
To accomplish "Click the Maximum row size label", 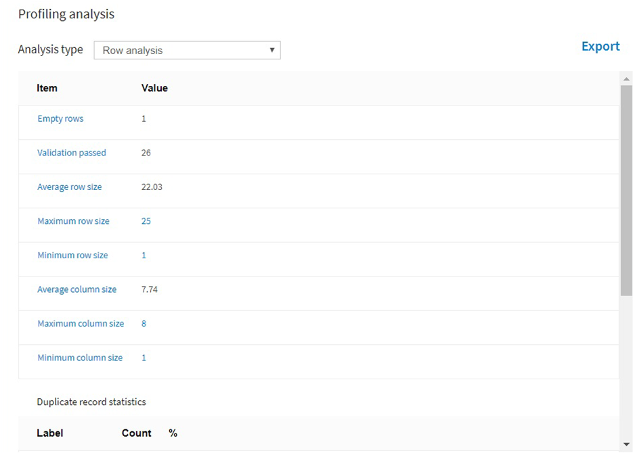I will tap(73, 221).
